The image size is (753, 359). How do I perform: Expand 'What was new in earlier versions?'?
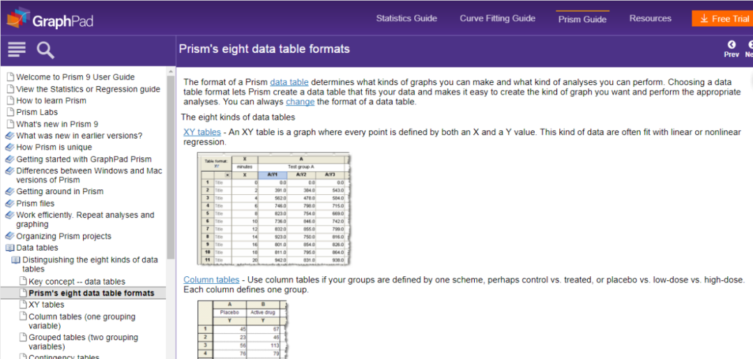[x=79, y=135]
